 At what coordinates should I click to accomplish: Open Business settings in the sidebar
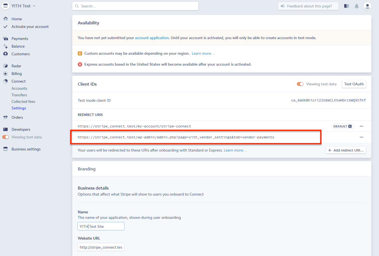26,149
